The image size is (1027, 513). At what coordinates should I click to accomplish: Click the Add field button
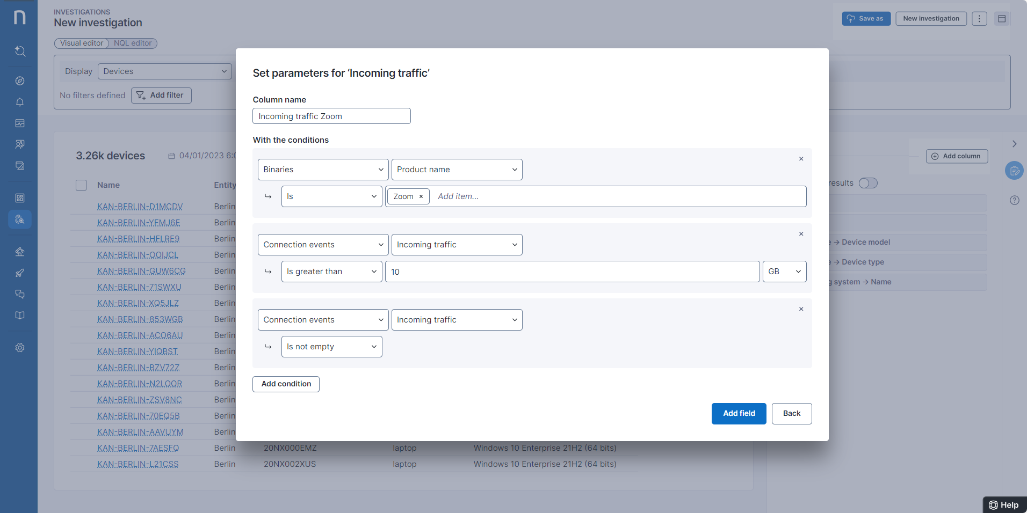(739, 413)
